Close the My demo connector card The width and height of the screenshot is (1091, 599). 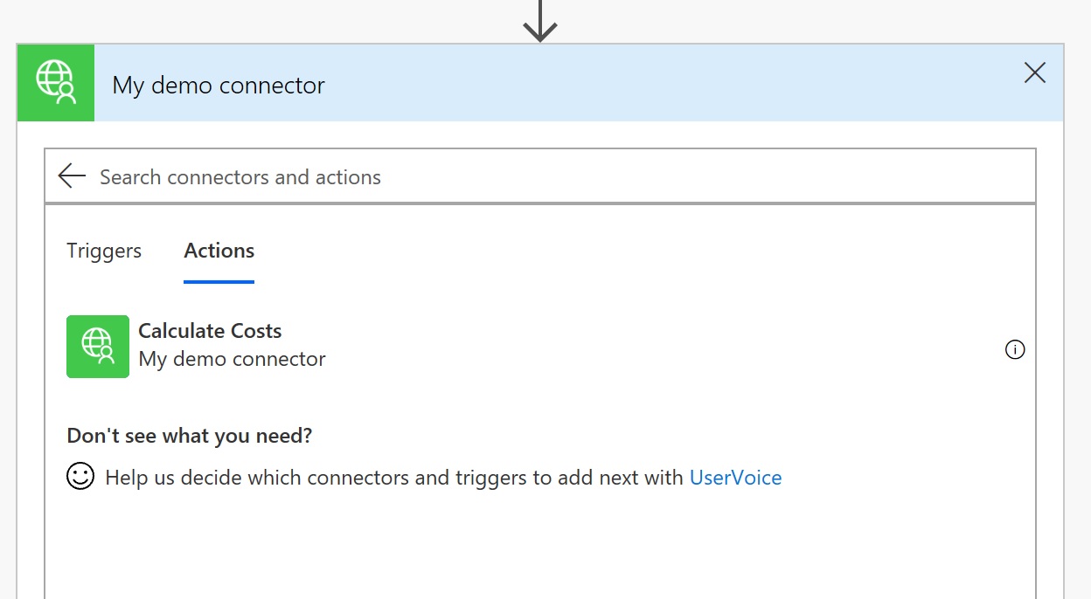click(x=1035, y=73)
